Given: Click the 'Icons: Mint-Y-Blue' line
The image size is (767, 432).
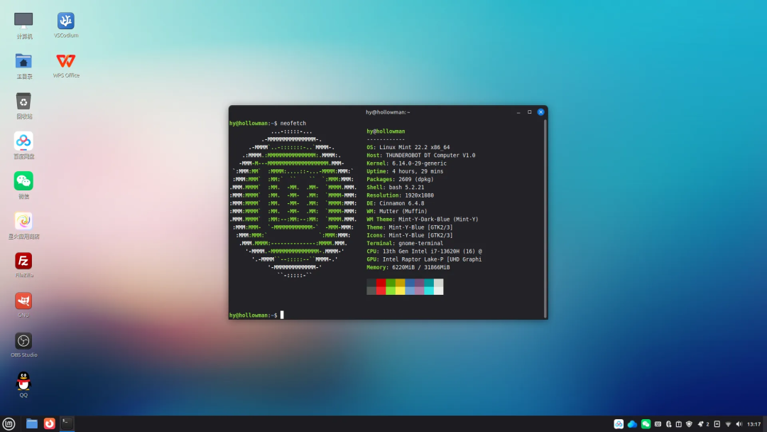Looking at the screenshot, I should (x=410, y=235).
